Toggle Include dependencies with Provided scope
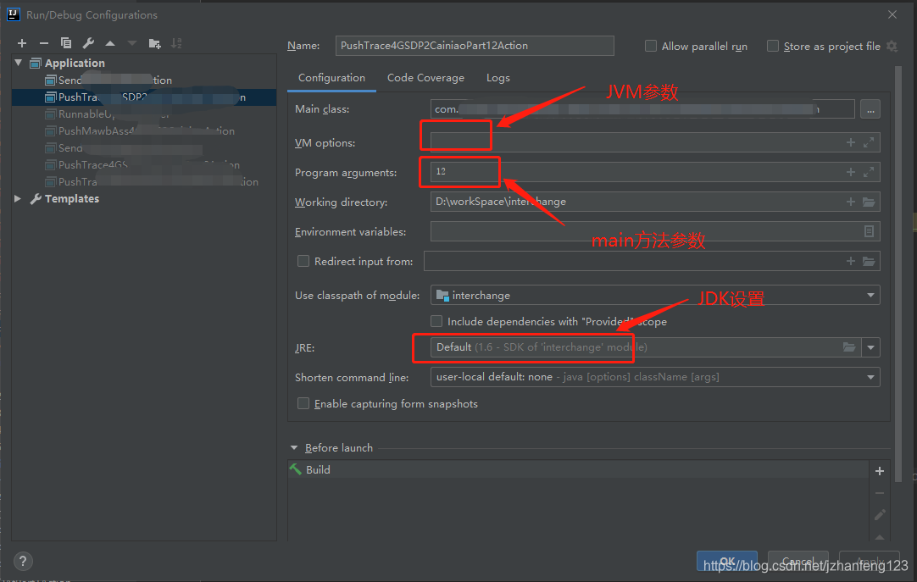The height and width of the screenshot is (582, 917). coord(436,321)
